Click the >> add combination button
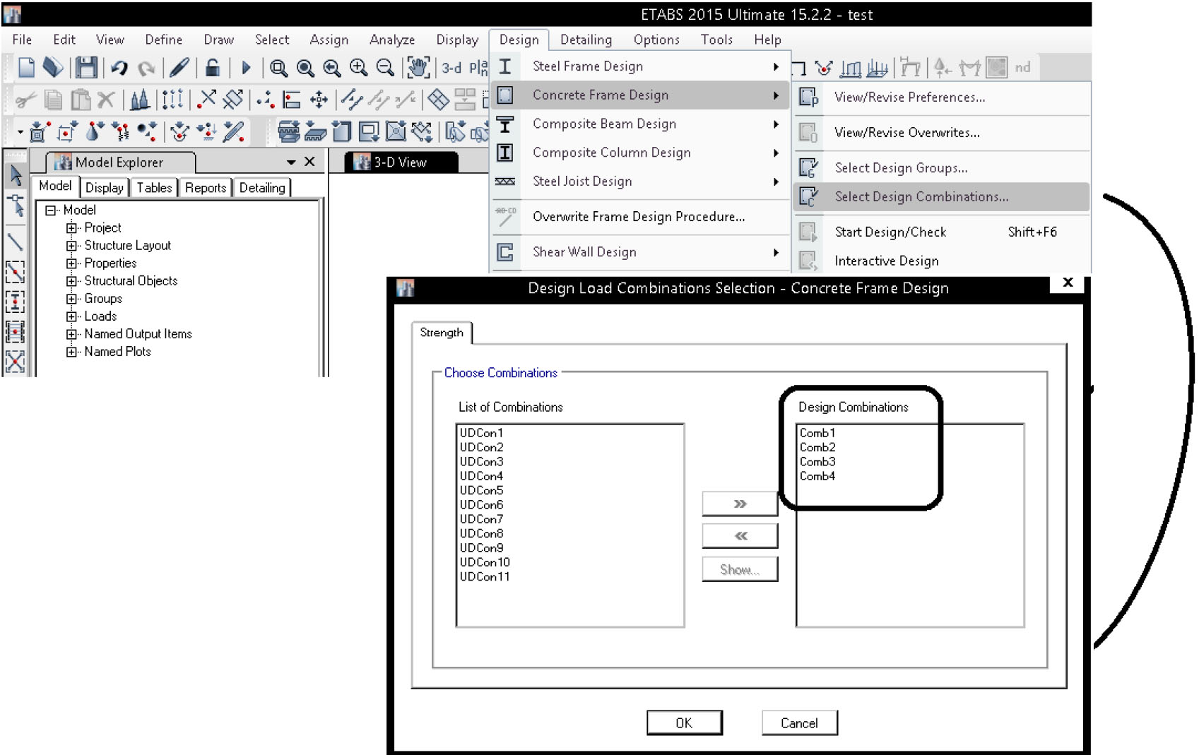 pos(740,504)
